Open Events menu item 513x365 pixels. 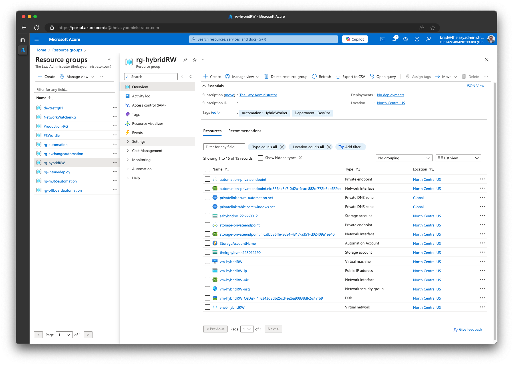click(158, 133)
